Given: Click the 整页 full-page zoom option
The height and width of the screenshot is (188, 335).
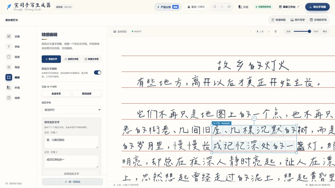Looking at the screenshot, I should click(x=325, y=31).
